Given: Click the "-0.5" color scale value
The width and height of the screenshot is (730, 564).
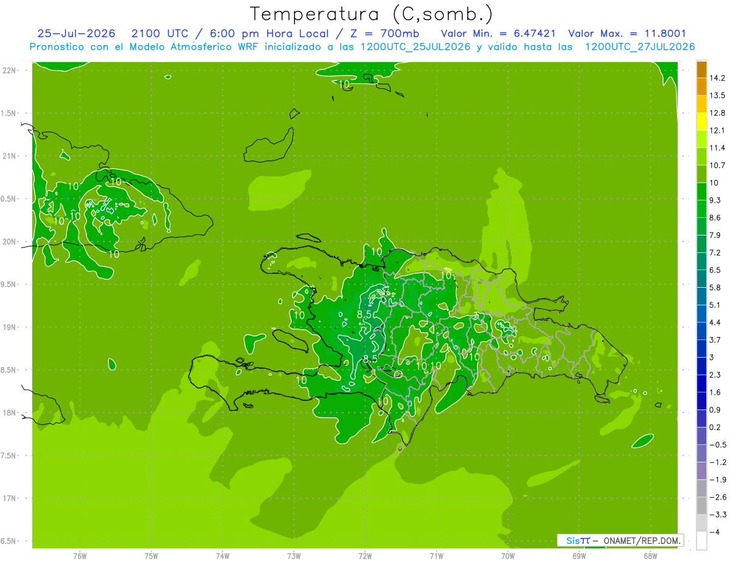Looking at the screenshot, I should point(718,445).
